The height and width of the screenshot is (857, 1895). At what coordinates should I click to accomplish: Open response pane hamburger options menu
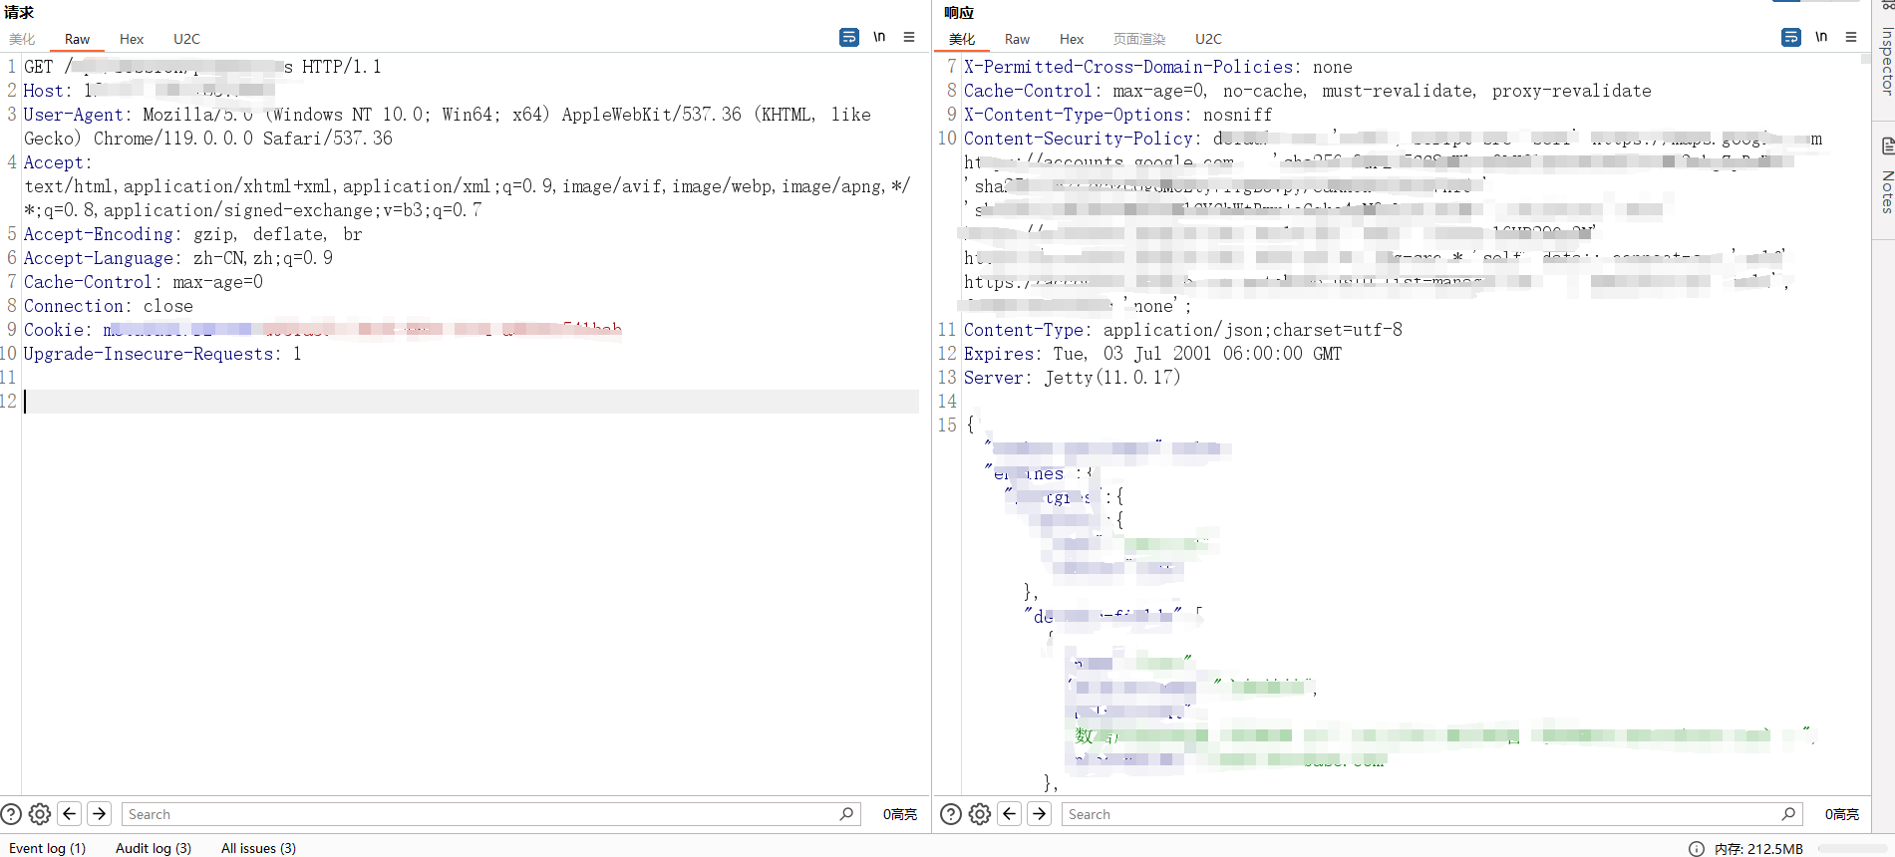(1851, 37)
